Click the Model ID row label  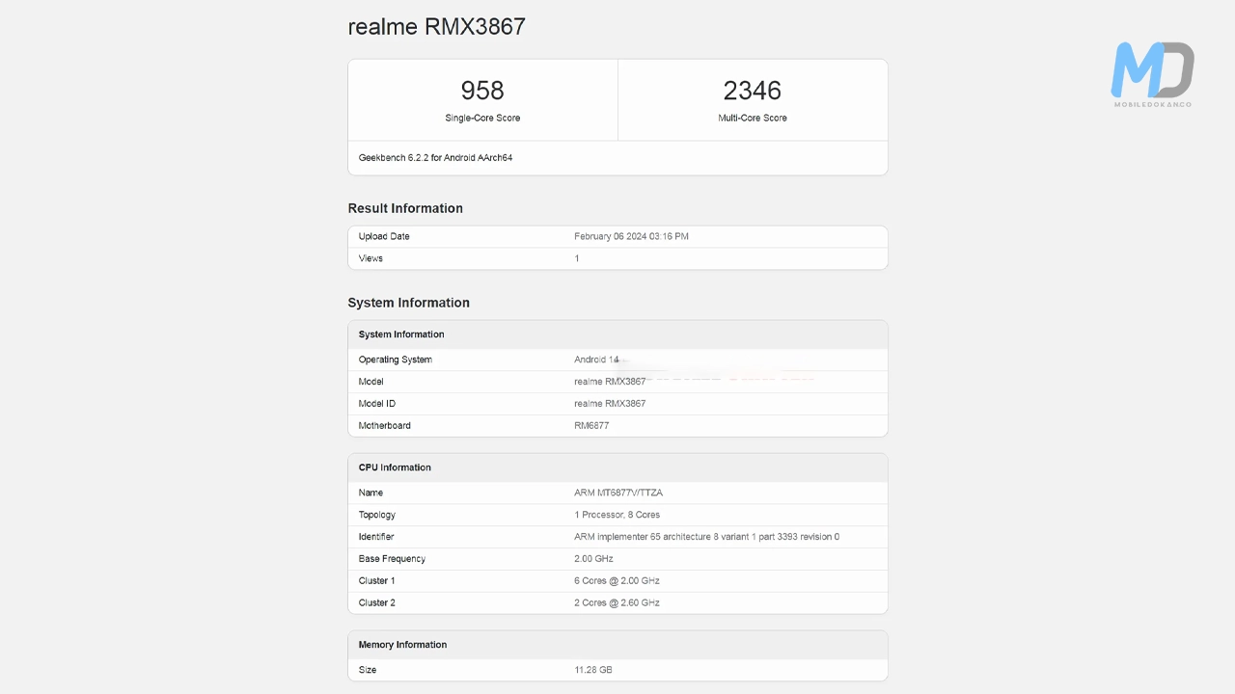376,404
